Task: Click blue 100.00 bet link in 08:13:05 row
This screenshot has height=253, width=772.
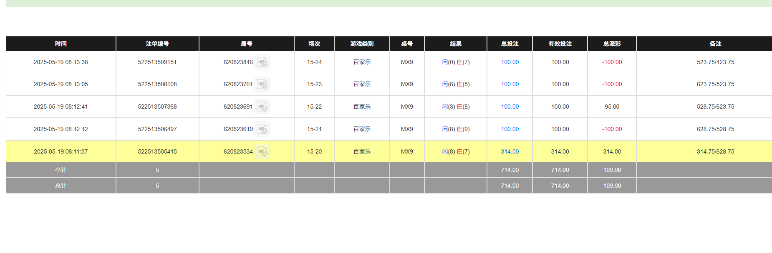Action: coord(510,84)
